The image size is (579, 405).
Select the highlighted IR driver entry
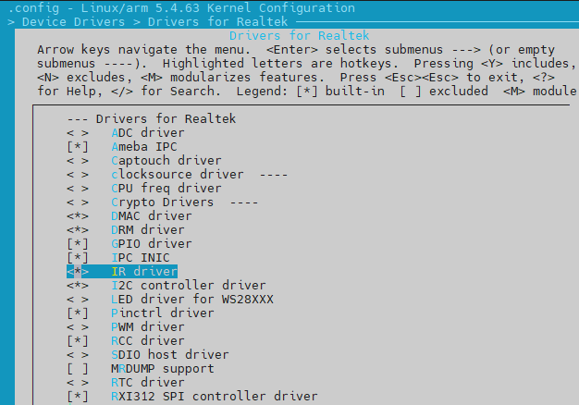143,272
